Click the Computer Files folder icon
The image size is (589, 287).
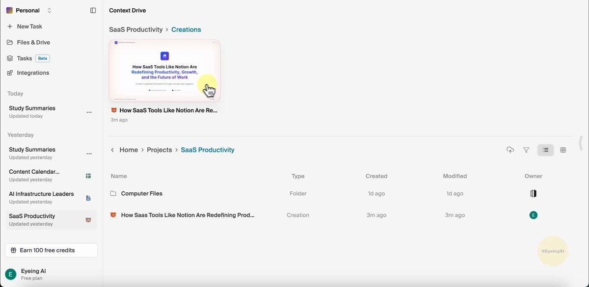113,193
